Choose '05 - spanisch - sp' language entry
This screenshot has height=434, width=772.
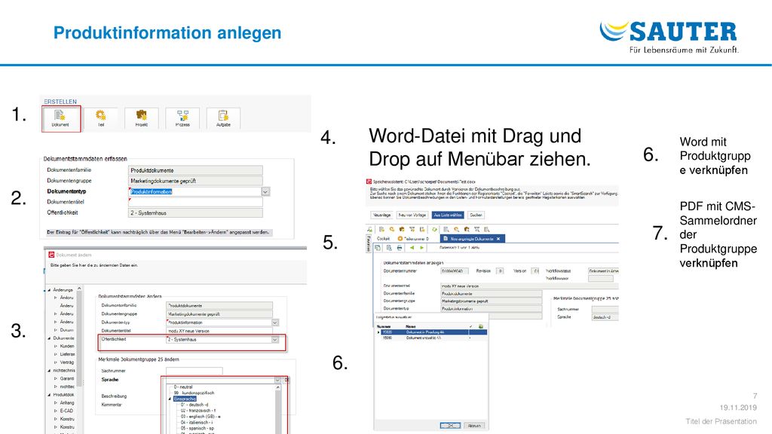(x=198, y=429)
